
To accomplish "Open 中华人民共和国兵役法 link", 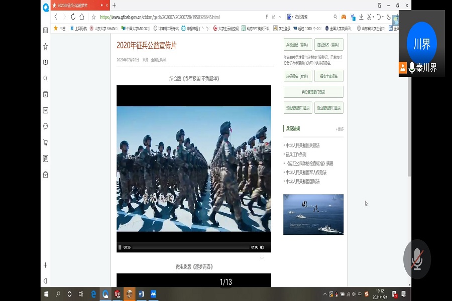I will click(302, 145).
